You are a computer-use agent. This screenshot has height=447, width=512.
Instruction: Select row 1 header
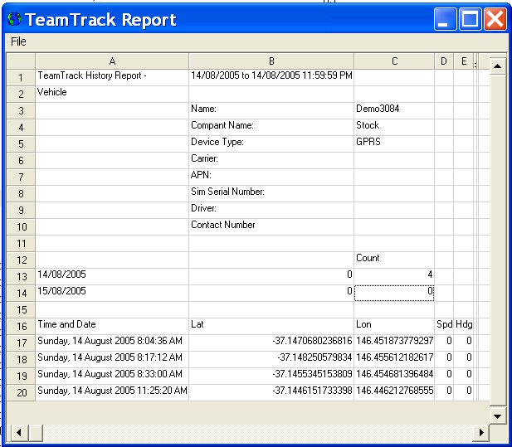21,78
